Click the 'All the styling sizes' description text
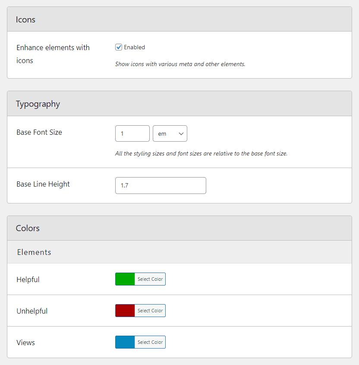Viewport: 359px width, 365px height. 202,154
